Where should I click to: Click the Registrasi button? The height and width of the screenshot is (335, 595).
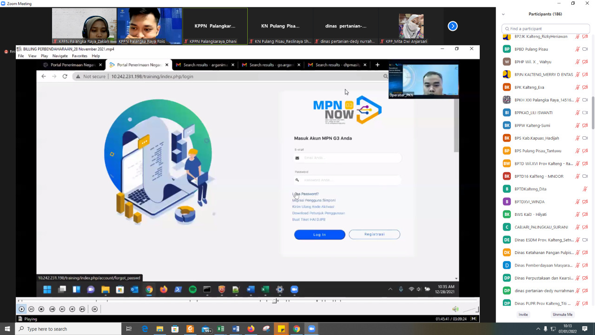pos(374,234)
